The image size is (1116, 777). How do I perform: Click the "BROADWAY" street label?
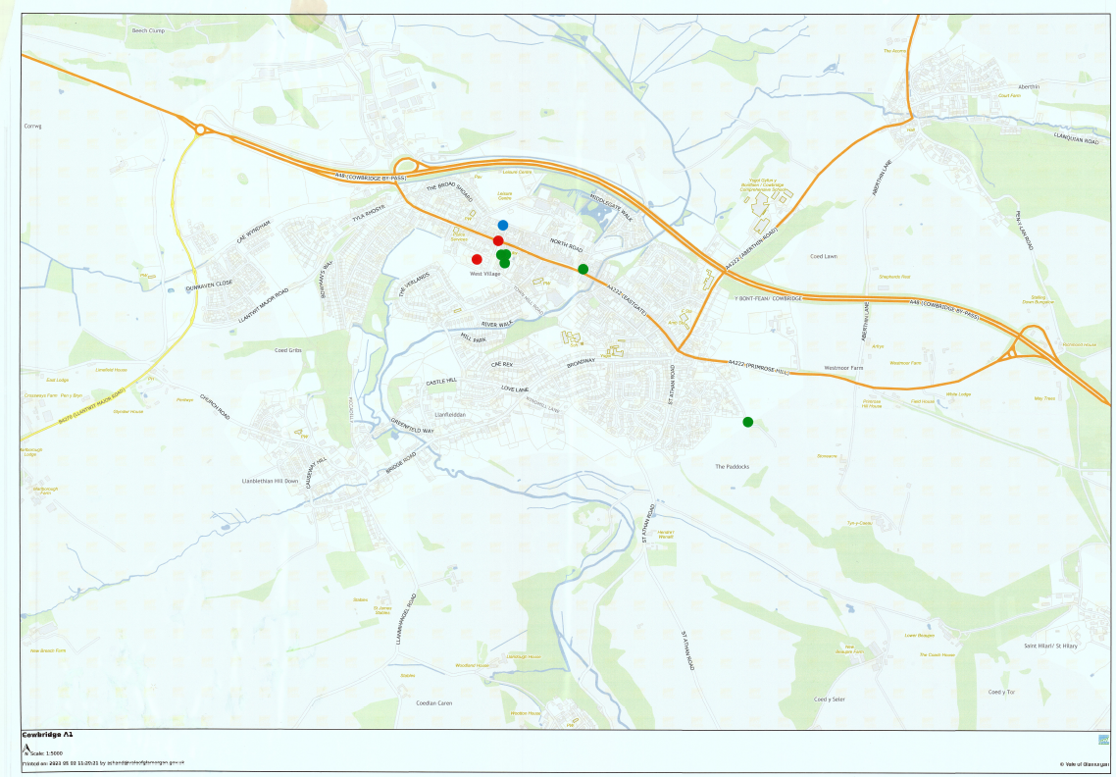[x=581, y=363]
